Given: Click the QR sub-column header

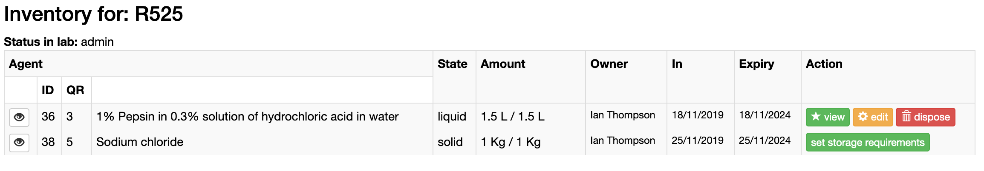Looking at the screenshot, I should point(75,90).
